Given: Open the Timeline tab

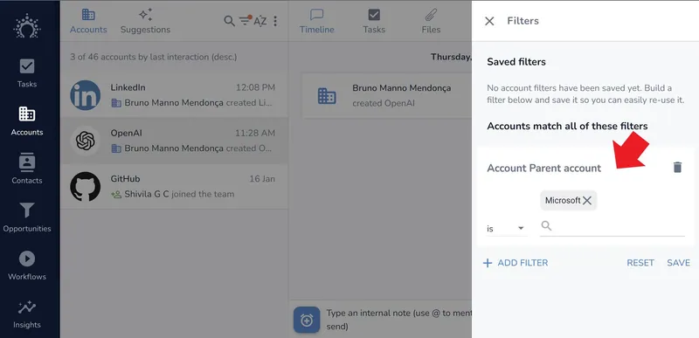Looking at the screenshot, I should coord(316,21).
